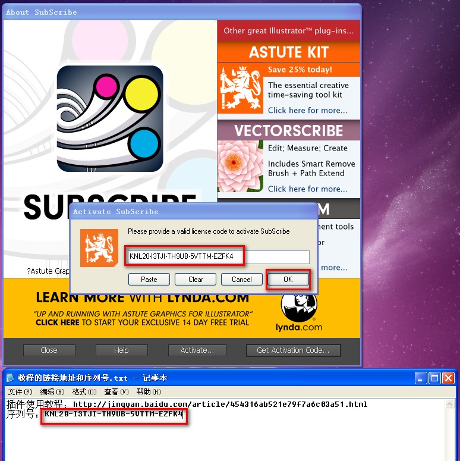Open VectorScribe 'Click here for more...' link

[307, 189]
